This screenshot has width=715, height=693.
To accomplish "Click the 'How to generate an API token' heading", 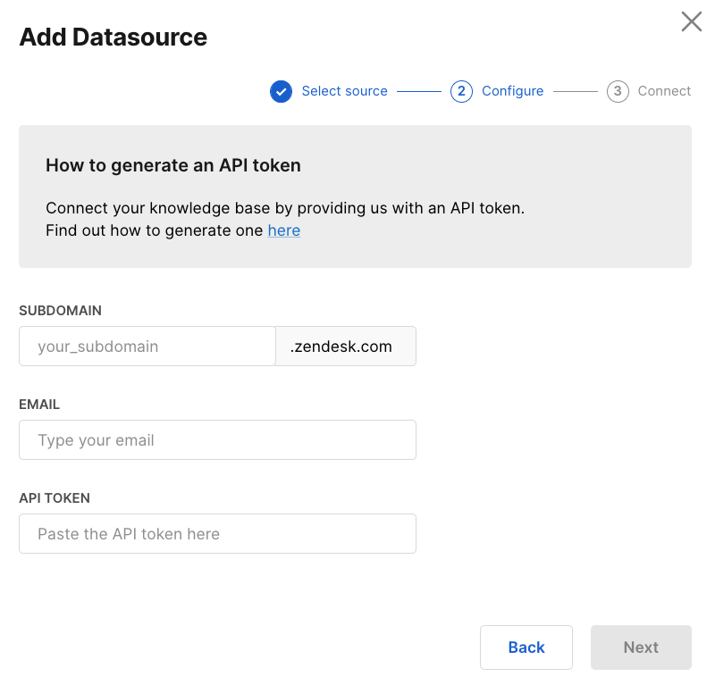I will coord(173,165).
